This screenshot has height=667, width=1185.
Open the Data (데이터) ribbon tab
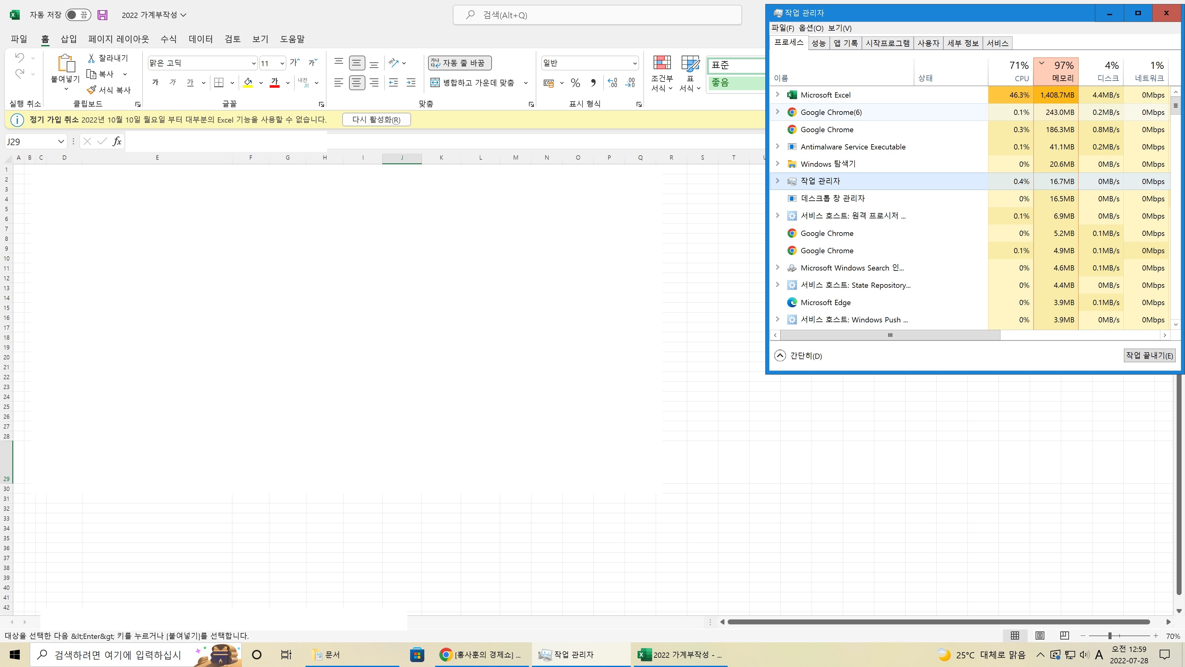click(201, 39)
